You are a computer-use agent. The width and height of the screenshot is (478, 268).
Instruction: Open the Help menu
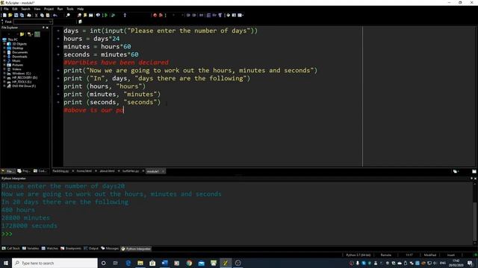tap(81, 9)
